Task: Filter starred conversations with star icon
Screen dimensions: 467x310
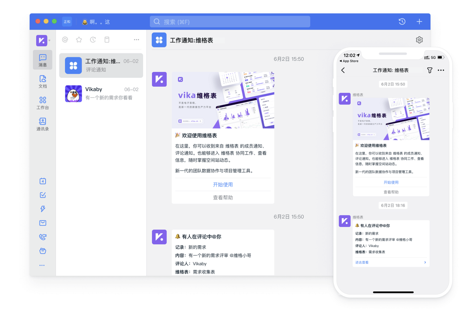Action: (x=79, y=40)
